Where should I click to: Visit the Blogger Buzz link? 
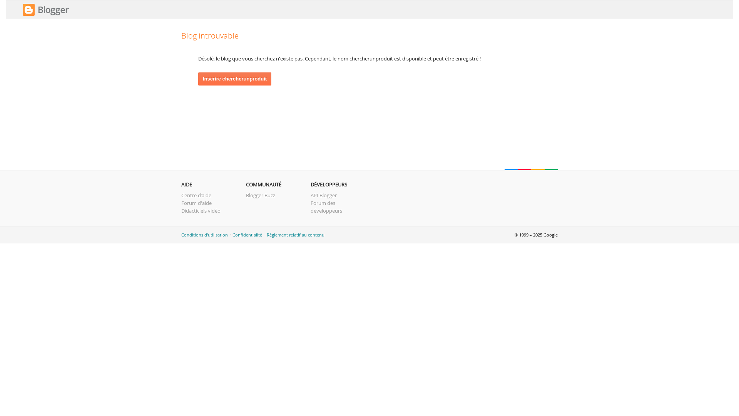point(260,195)
